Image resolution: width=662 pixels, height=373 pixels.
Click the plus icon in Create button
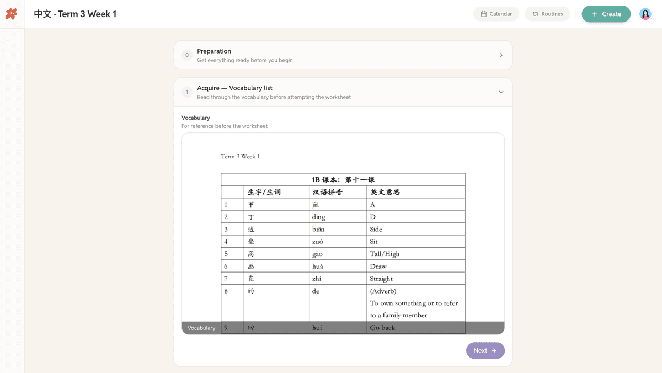[x=594, y=14]
